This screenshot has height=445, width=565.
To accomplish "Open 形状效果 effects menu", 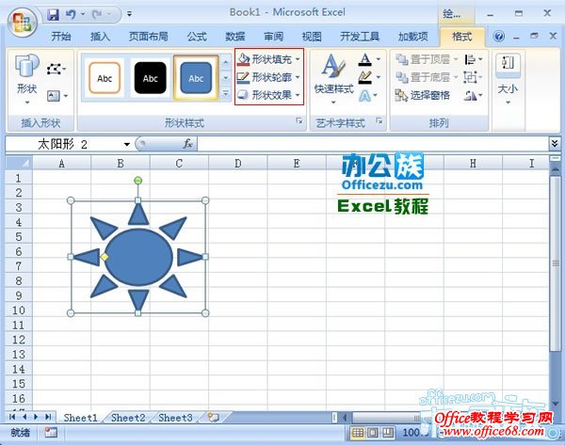I will [268, 95].
